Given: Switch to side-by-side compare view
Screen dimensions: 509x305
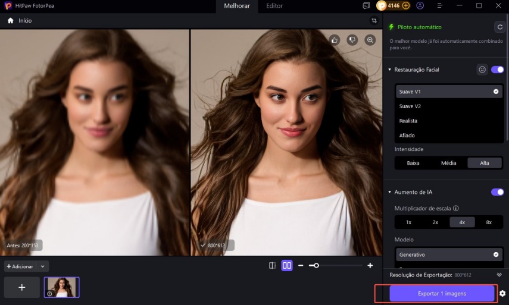Looking at the screenshot, I should (x=287, y=266).
